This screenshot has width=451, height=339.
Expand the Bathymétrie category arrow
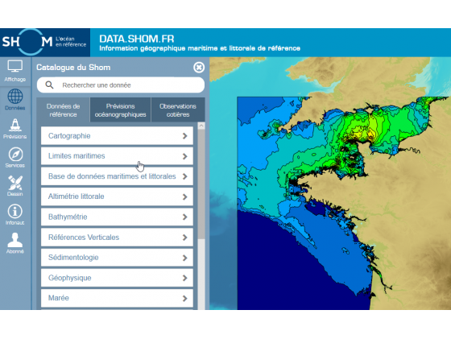coord(185,217)
